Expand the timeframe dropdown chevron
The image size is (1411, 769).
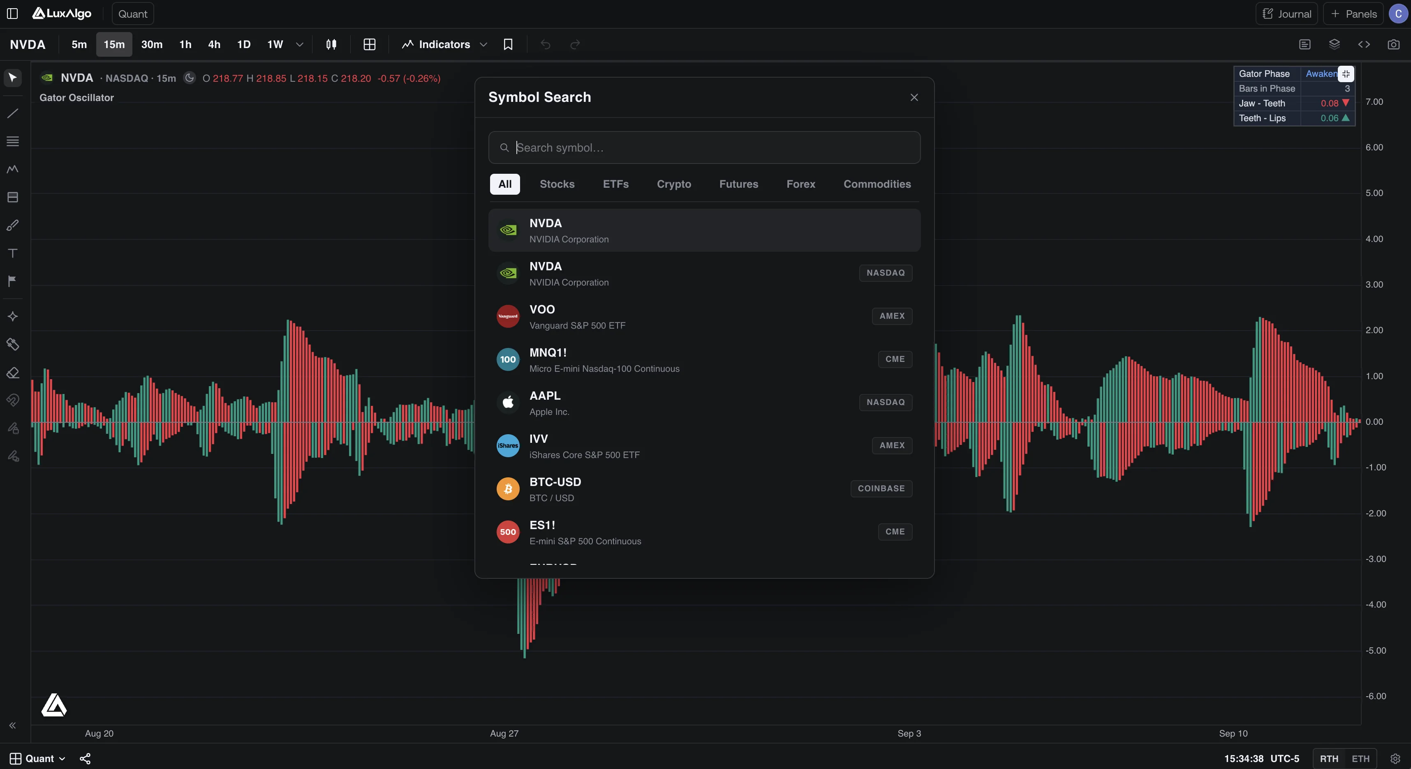(300, 44)
